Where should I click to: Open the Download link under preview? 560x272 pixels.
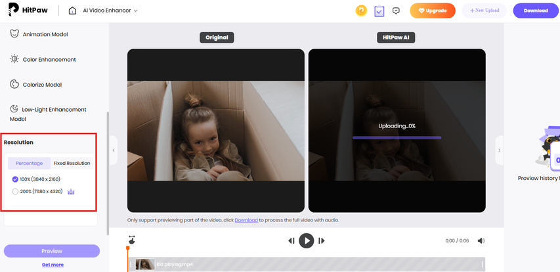[246, 220]
